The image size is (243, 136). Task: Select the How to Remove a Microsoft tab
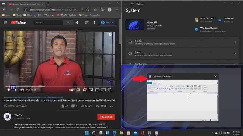pos(26,4)
